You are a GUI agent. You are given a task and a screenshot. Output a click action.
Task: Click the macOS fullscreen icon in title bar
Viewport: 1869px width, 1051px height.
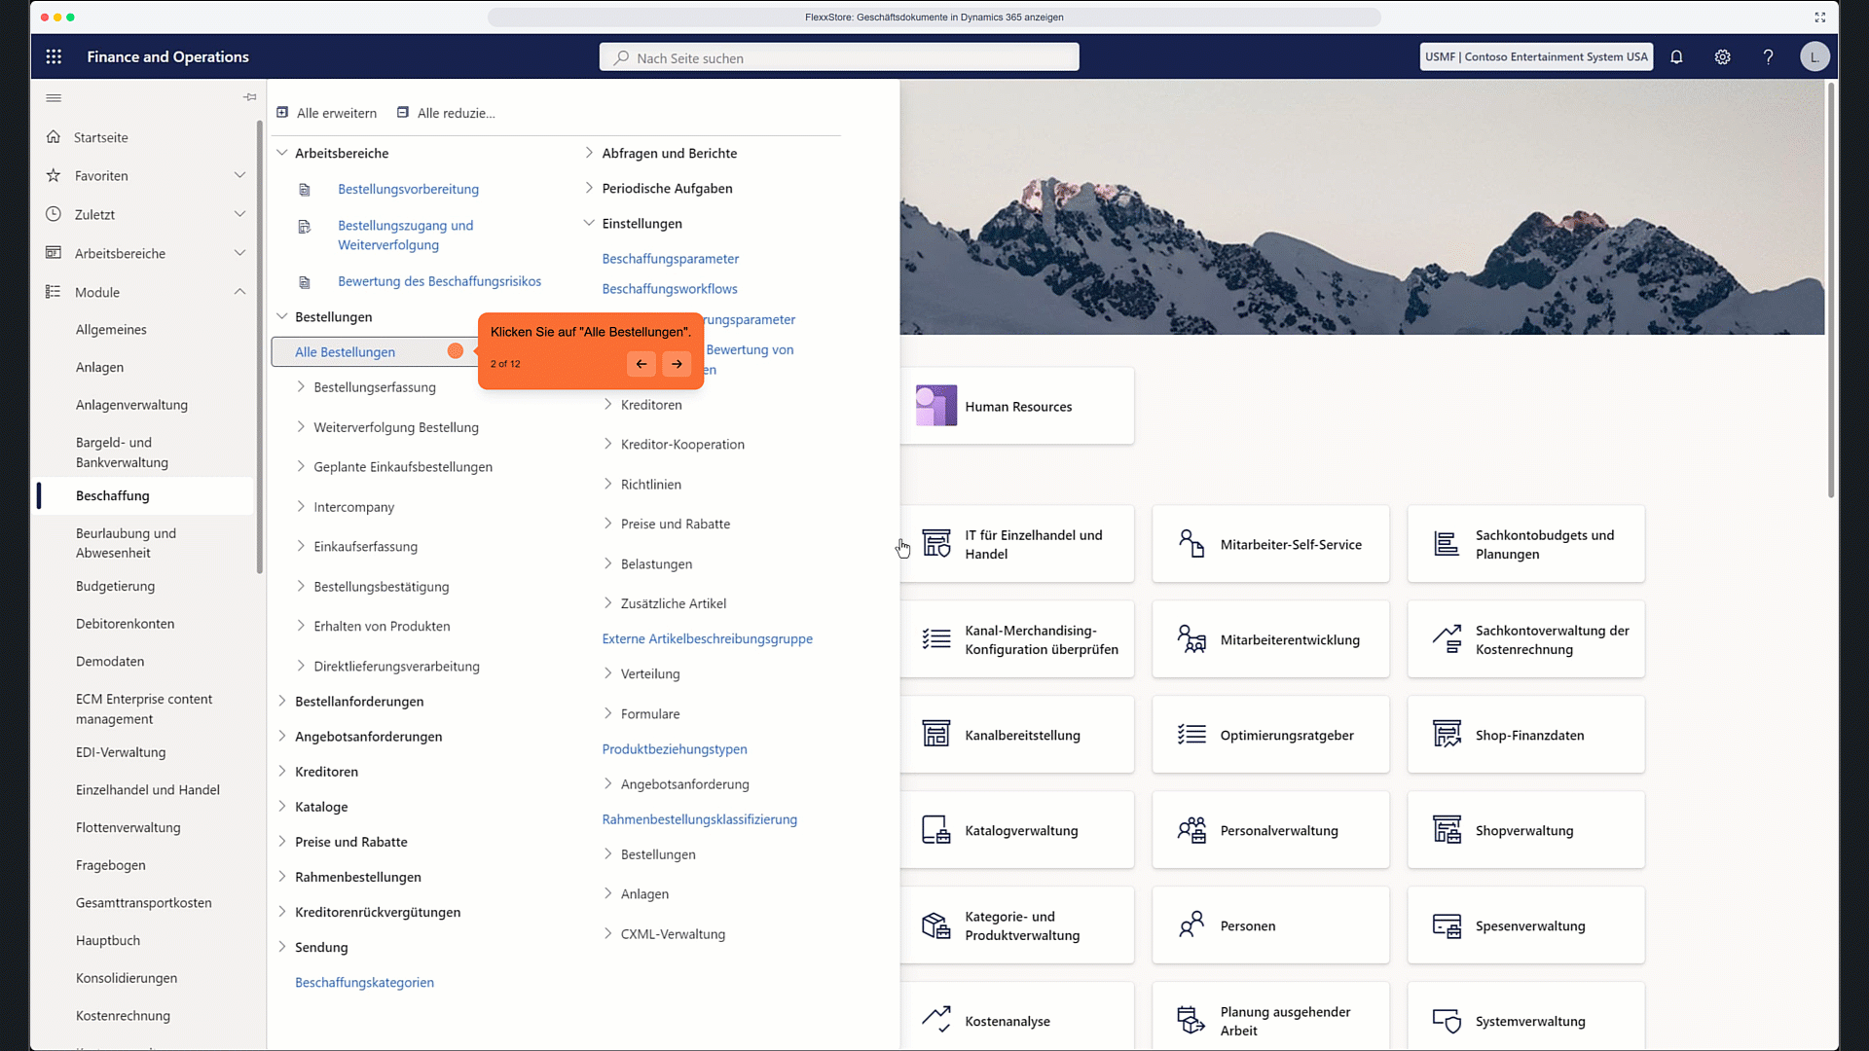[1820, 18]
